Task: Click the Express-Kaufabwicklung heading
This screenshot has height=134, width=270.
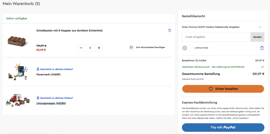Action: [199, 103]
